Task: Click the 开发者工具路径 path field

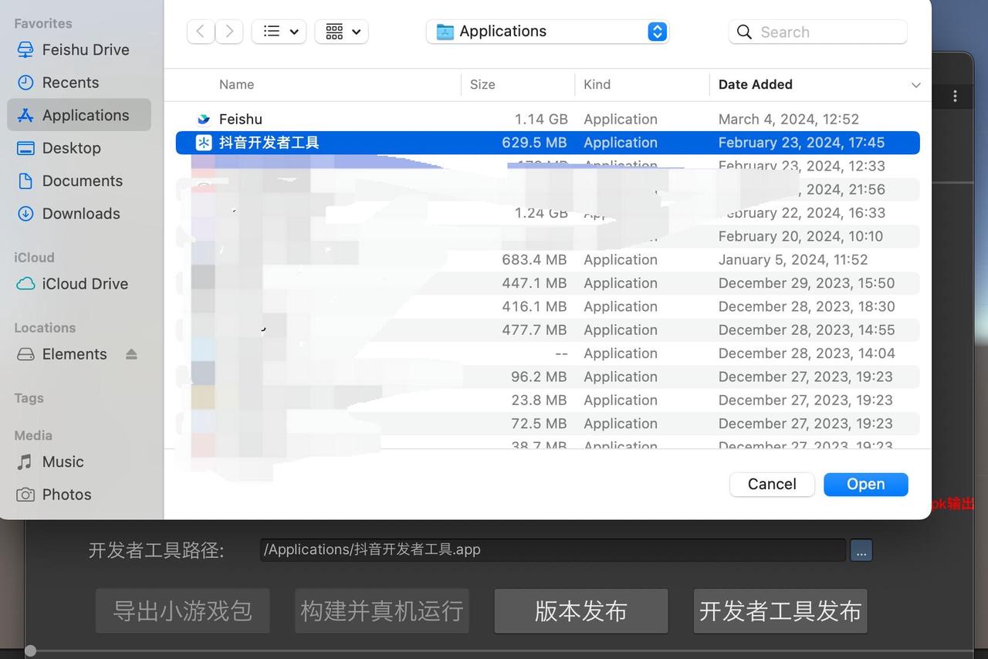Action: (x=553, y=549)
